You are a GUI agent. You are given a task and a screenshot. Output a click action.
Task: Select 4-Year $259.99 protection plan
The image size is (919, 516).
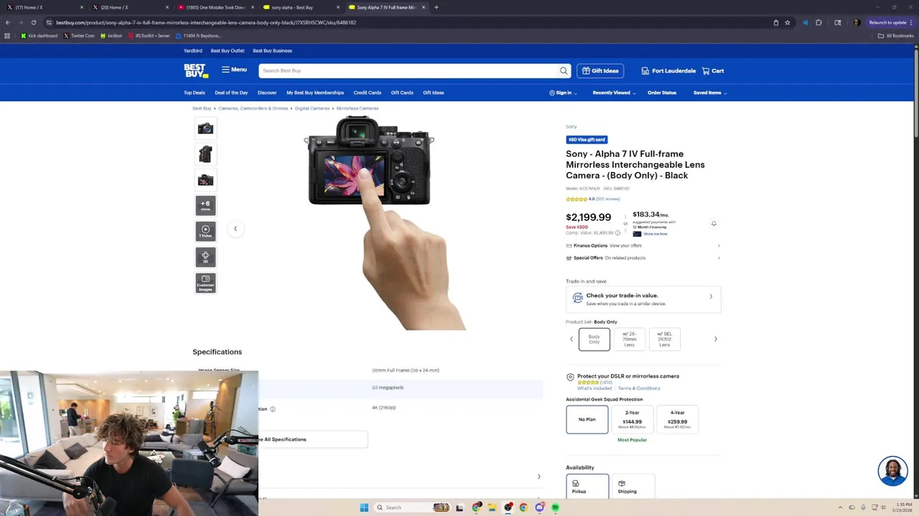[x=677, y=419]
